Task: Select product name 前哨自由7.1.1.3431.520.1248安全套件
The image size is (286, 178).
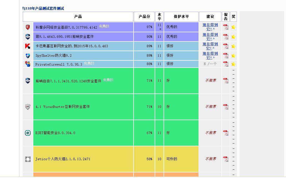Action: click(68, 81)
